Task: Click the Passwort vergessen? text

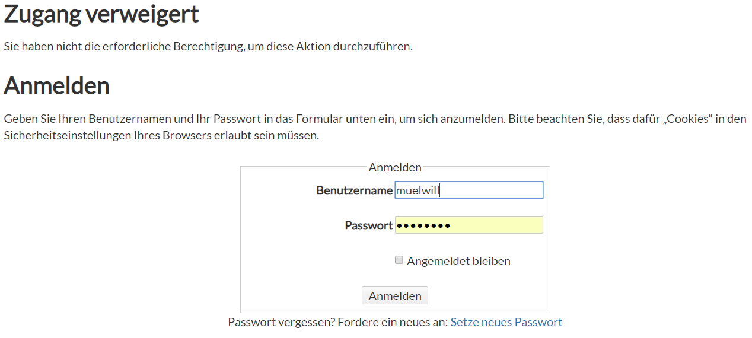Action: click(282, 322)
